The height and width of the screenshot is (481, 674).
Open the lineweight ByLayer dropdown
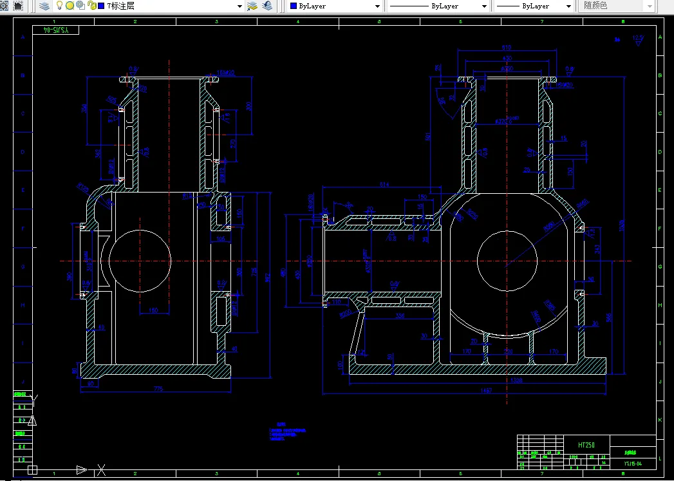(x=568, y=6)
